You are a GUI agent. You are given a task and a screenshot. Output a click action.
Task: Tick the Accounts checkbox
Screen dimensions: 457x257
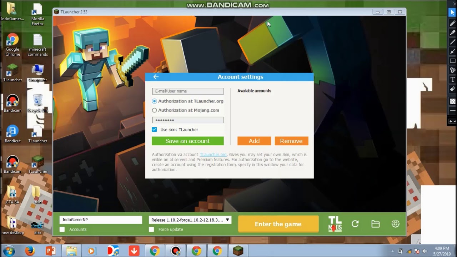pyautogui.click(x=62, y=230)
